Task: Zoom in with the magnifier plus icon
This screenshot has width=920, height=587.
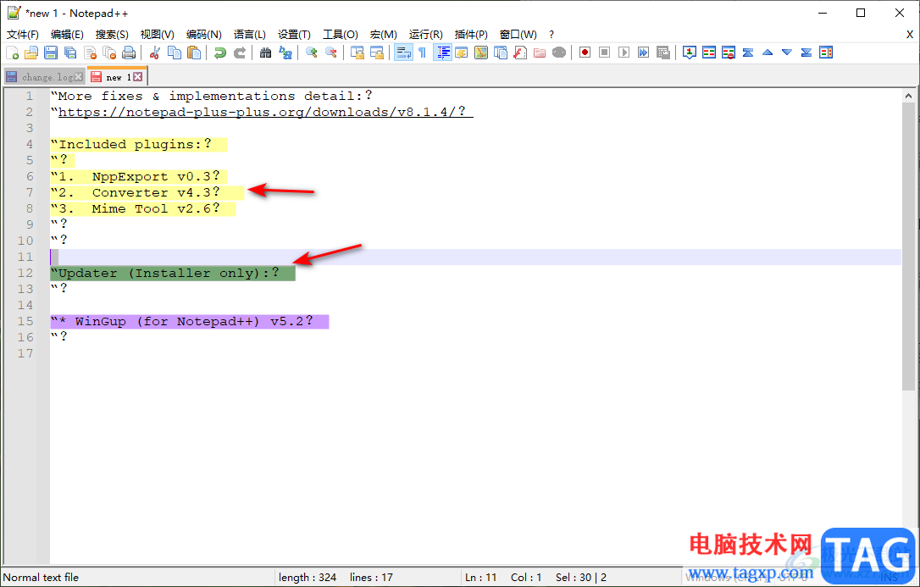Action: (312, 53)
